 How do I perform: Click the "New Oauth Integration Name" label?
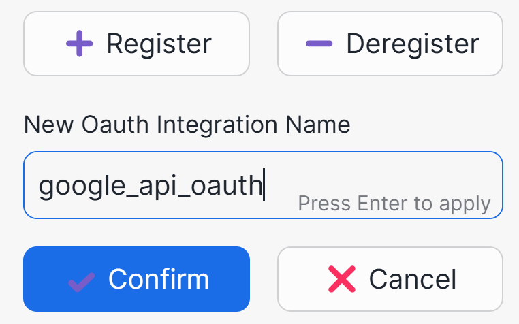click(187, 125)
